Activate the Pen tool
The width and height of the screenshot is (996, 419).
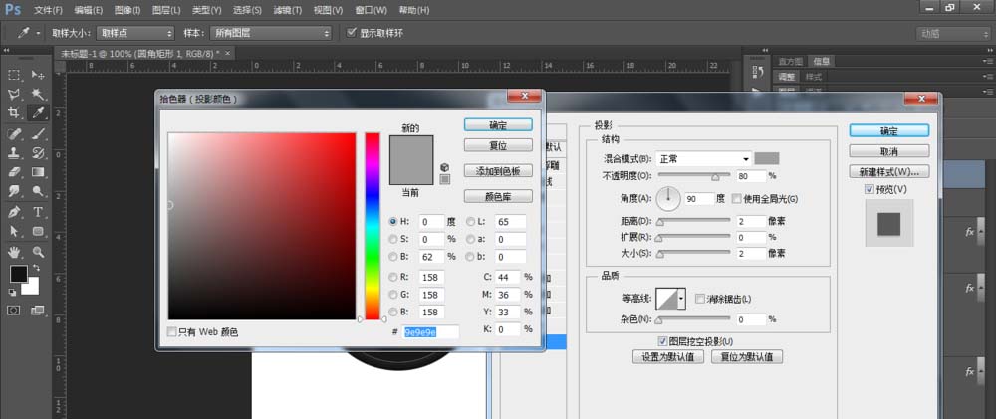[x=16, y=211]
